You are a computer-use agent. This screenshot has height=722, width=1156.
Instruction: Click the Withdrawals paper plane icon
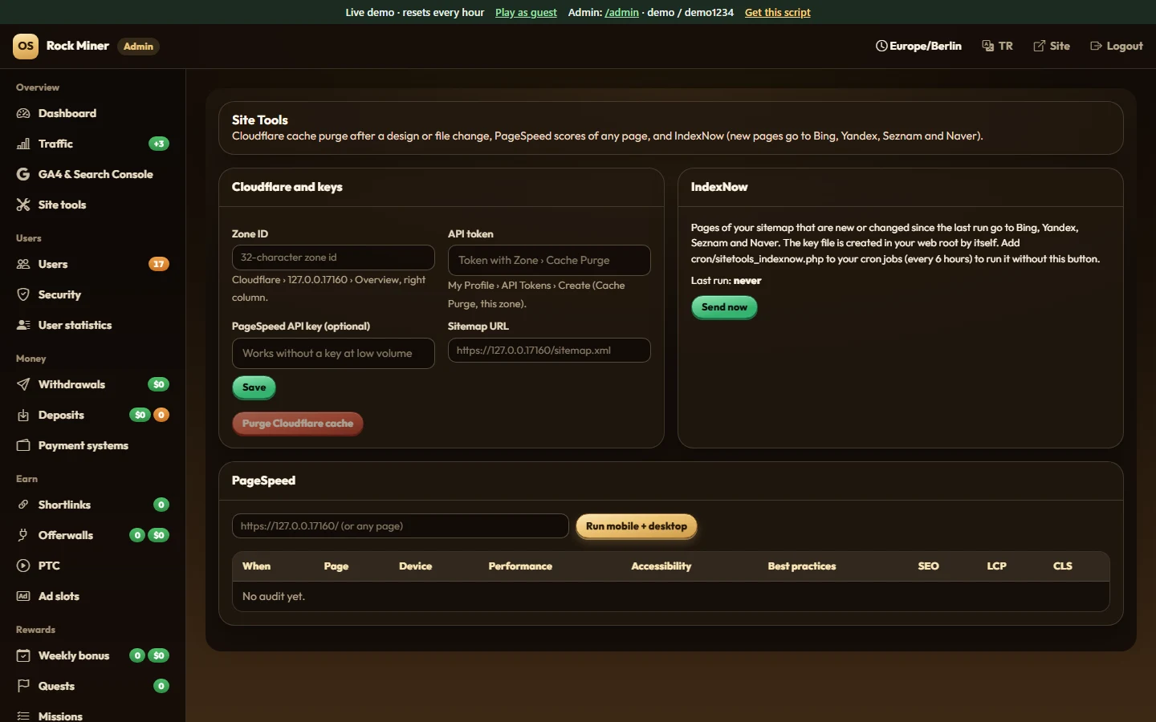[23, 384]
